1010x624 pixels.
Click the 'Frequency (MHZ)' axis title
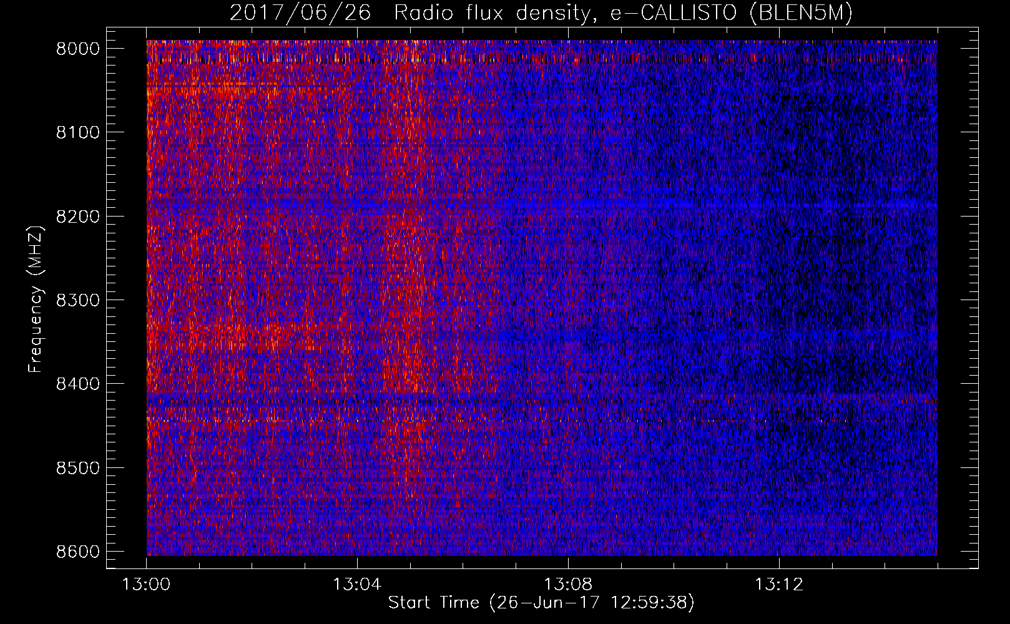(x=36, y=300)
